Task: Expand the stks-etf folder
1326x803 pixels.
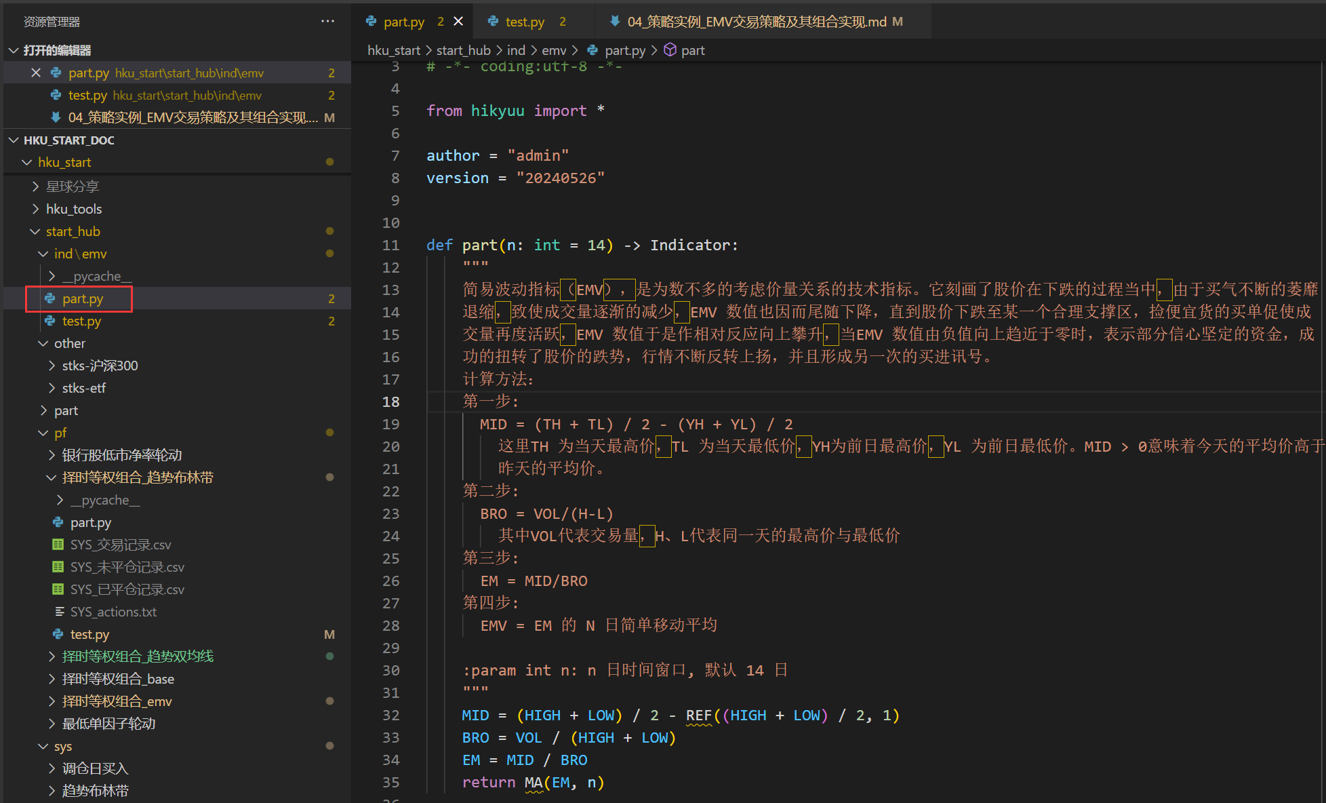Action: coord(83,388)
